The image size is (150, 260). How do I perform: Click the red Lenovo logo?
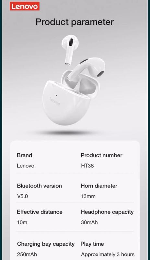pos(25,6)
